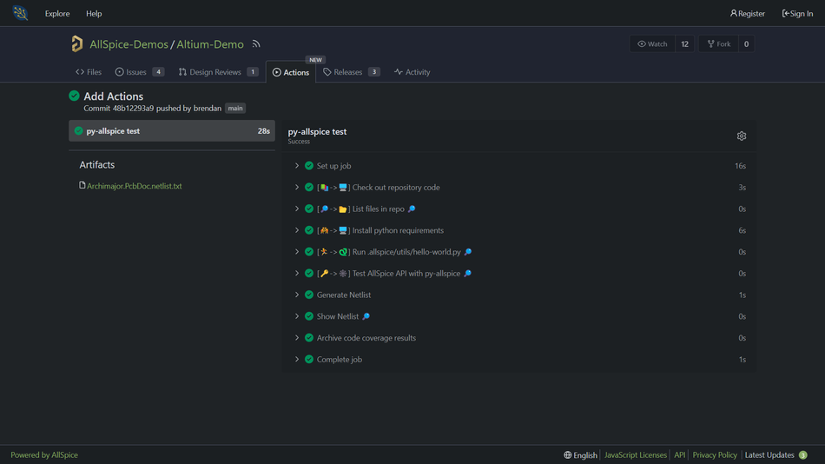Open Powered by AllSpice link

click(x=44, y=455)
